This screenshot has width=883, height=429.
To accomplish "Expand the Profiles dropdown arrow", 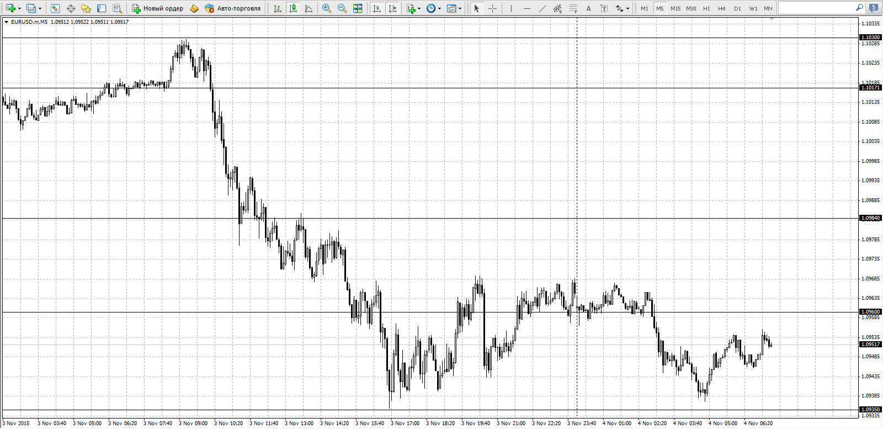I will coord(40,8).
